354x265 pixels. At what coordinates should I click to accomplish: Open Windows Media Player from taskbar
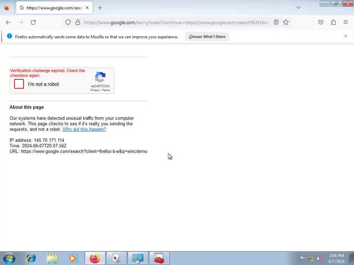tap(73, 258)
